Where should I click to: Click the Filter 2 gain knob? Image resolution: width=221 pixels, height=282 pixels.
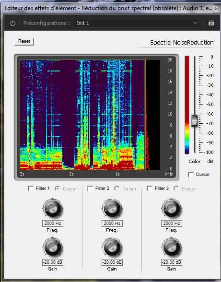pyautogui.click(x=112, y=247)
